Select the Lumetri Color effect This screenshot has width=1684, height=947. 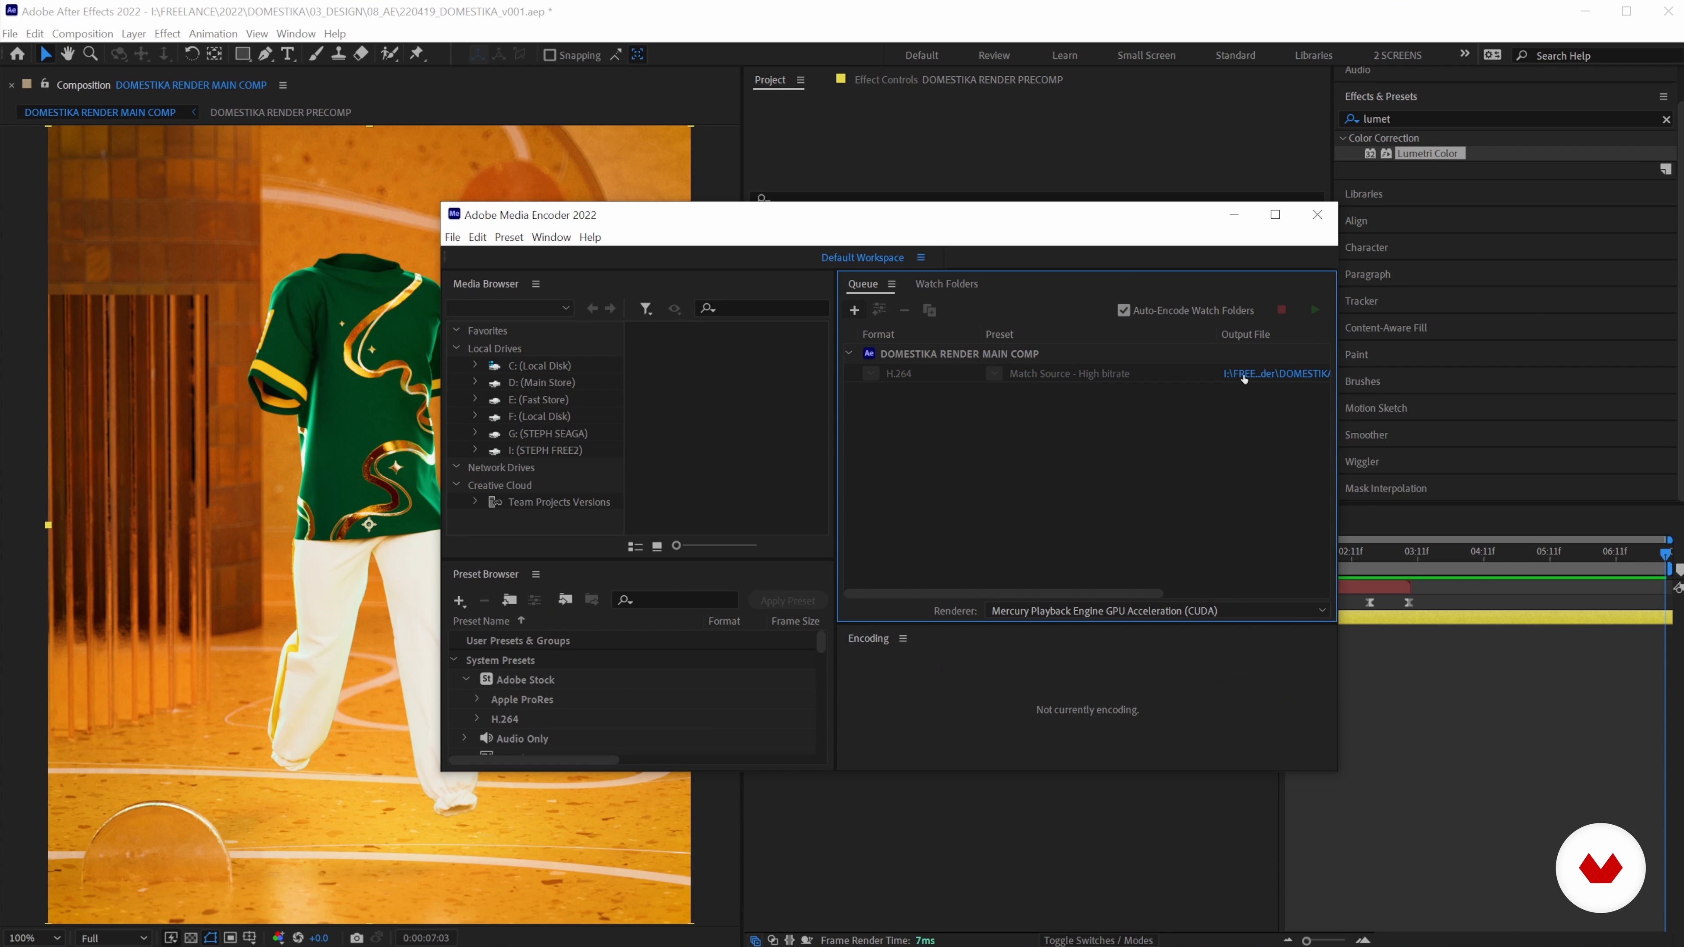[1428, 153]
